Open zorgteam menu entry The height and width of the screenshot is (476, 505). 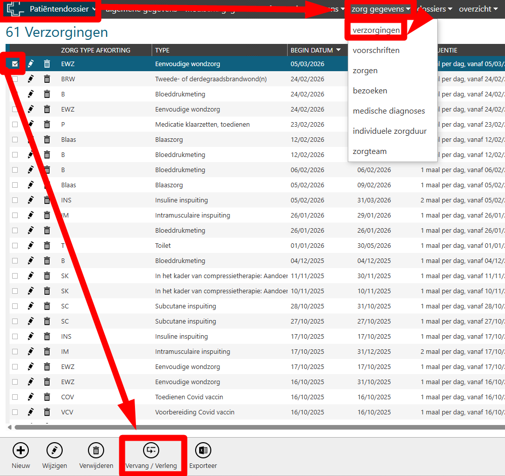click(x=370, y=151)
